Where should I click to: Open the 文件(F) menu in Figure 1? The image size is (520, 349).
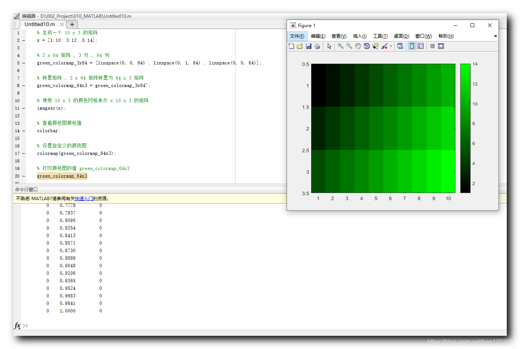[297, 36]
